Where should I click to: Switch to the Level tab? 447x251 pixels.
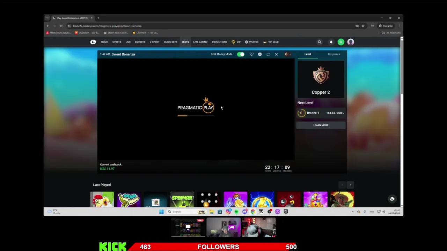click(x=308, y=54)
